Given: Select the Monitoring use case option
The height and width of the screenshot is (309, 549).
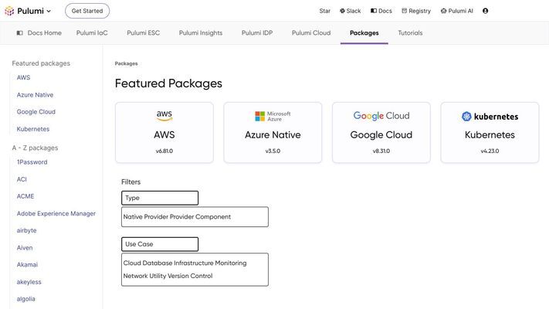Looking at the screenshot, I should (231, 263).
